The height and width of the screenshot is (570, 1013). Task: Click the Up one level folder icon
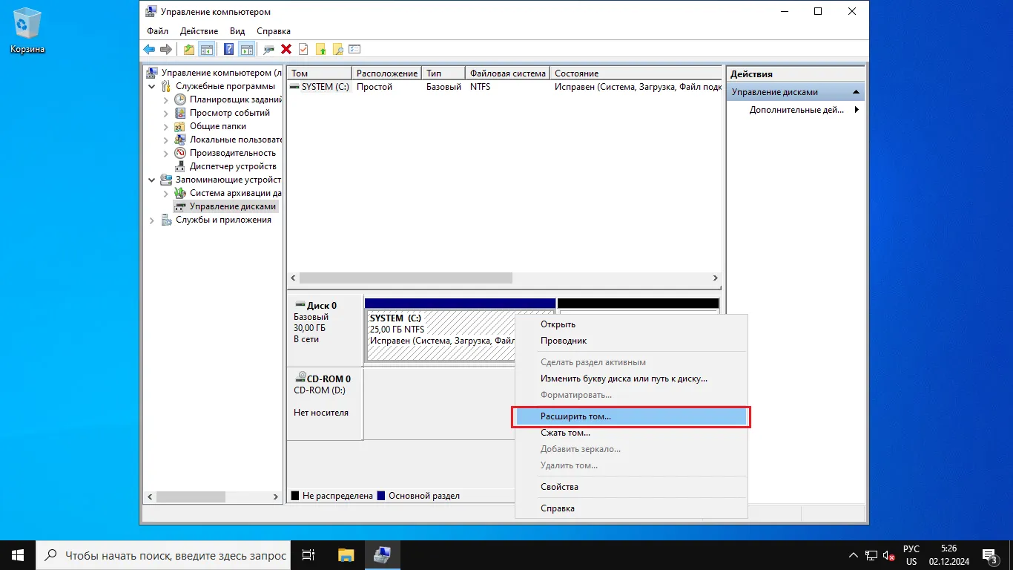pyautogui.click(x=189, y=50)
